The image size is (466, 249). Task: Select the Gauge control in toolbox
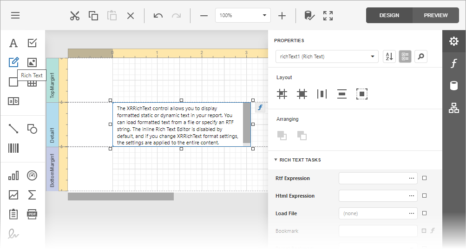pyautogui.click(x=32, y=175)
